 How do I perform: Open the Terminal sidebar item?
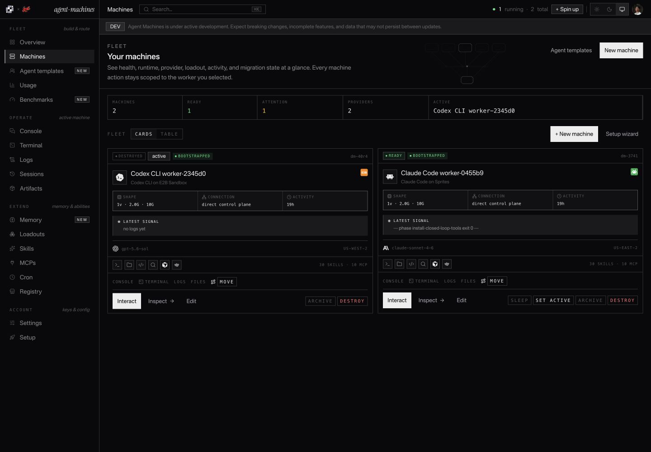49,145
